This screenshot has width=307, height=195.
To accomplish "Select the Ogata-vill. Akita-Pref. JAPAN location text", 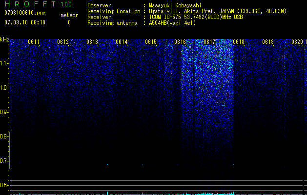I will (x=218, y=11).
